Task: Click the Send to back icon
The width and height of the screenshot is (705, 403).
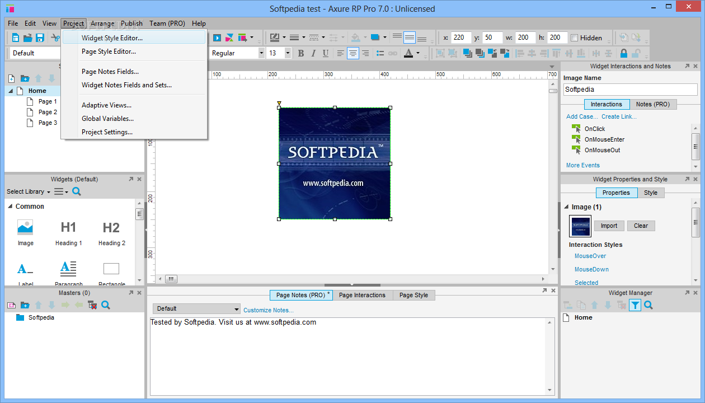Action: click(480, 53)
